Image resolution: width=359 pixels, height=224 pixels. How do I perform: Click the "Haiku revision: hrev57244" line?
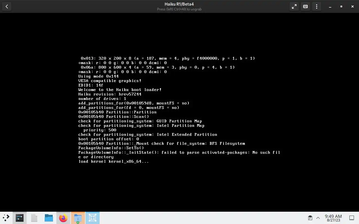(x=110, y=94)
